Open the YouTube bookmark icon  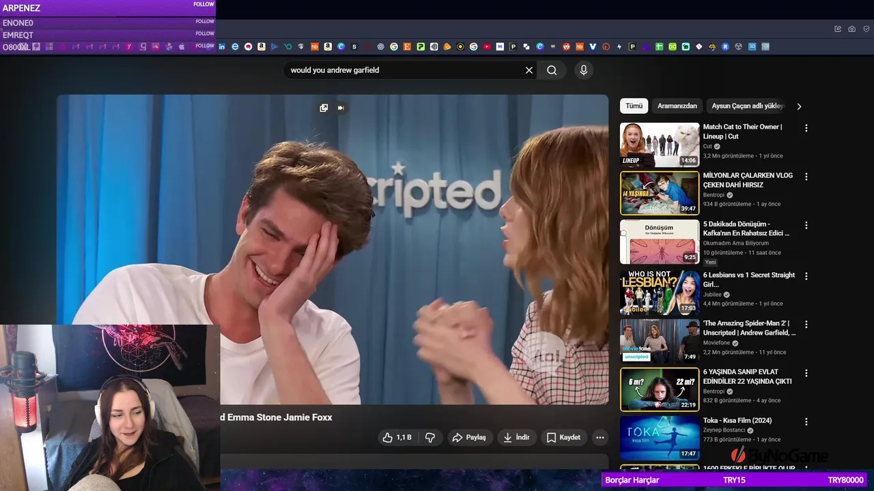[x=487, y=46]
